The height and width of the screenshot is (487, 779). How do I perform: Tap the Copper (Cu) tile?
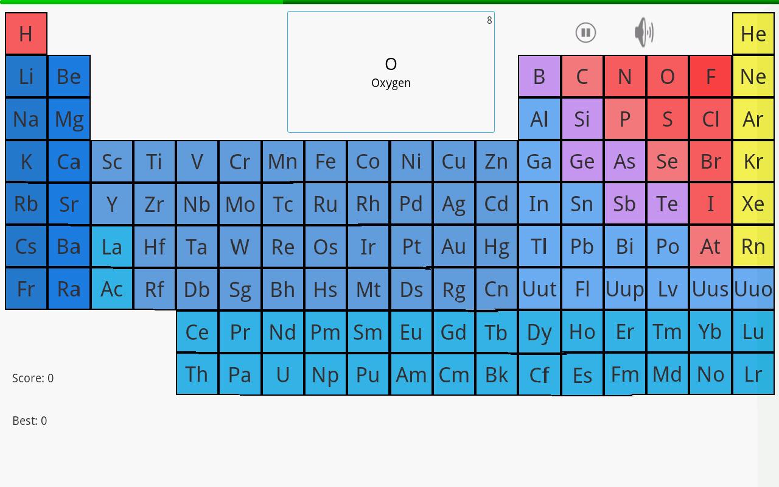453,161
